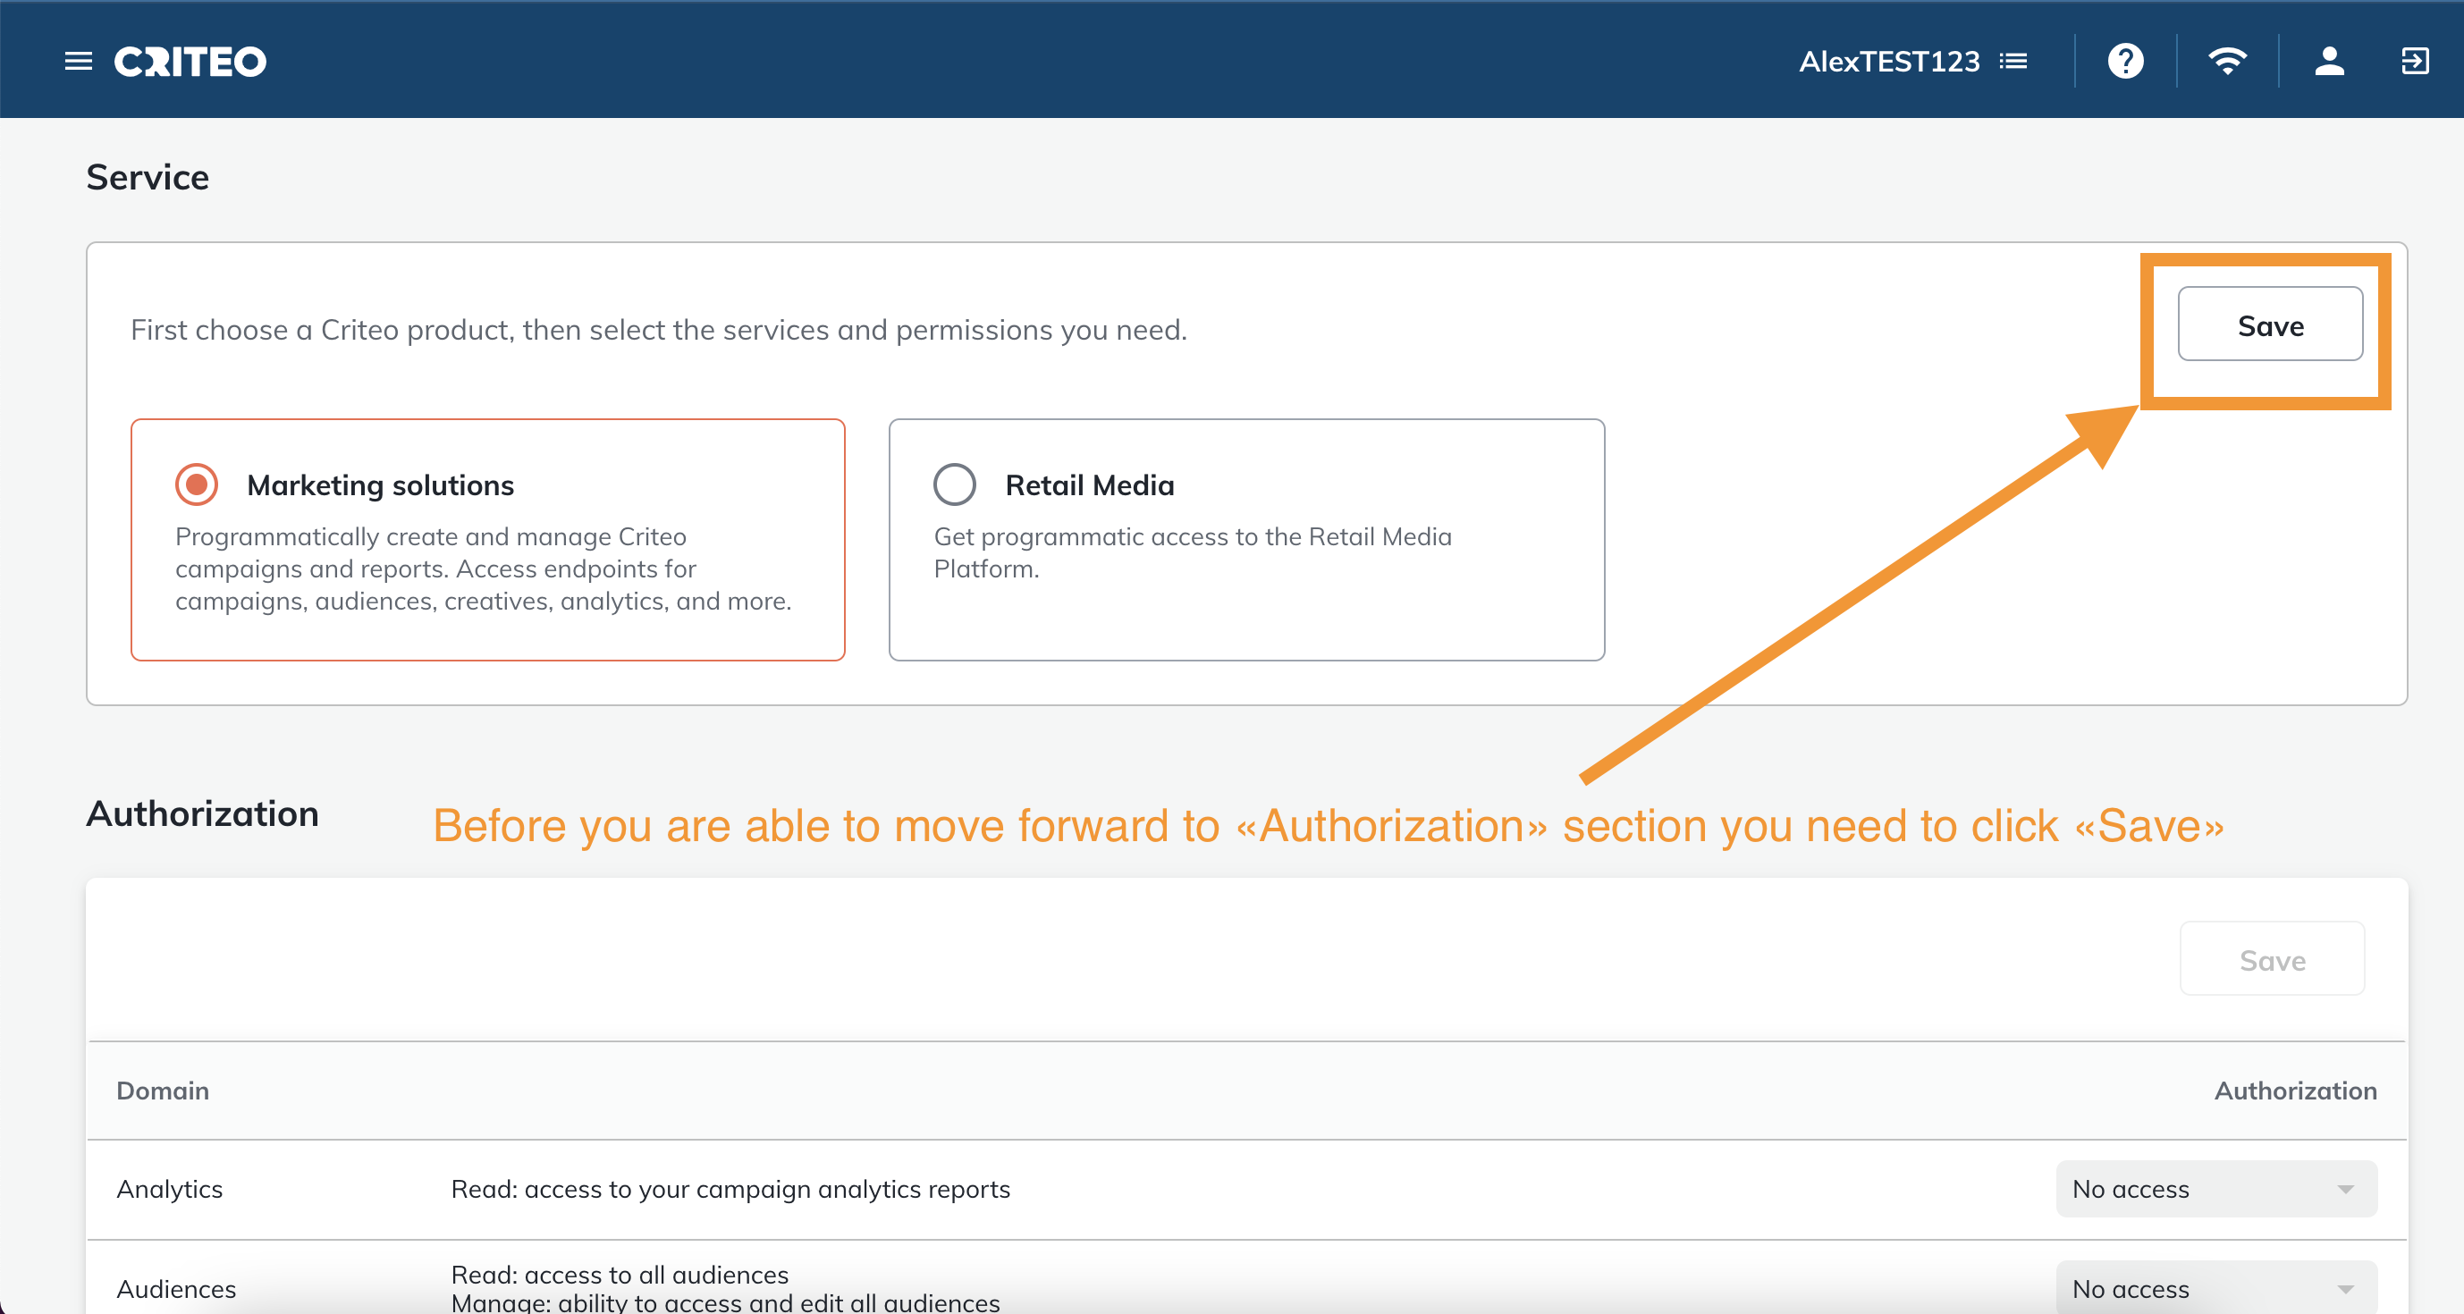The image size is (2464, 1314).
Task: Click the Domain column header
Action: pos(163,1091)
